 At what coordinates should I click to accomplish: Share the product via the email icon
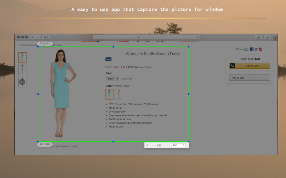click(x=246, y=49)
